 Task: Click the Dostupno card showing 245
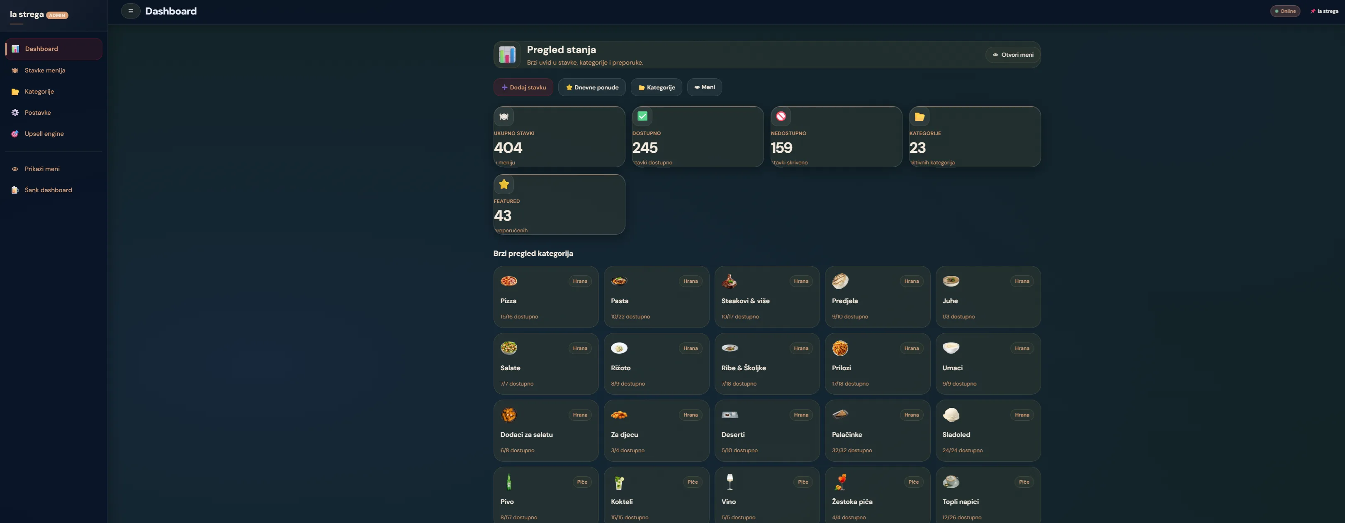pyautogui.click(x=698, y=137)
